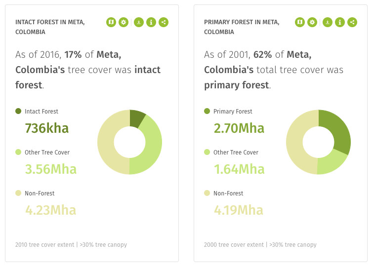Open settings for Primary Forest widget
The width and height of the screenshot is (374, 267).
point(312,22)
